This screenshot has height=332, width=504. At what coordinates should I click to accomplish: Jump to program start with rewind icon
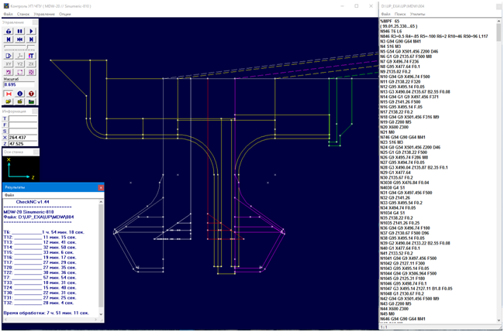click(9, 39)
